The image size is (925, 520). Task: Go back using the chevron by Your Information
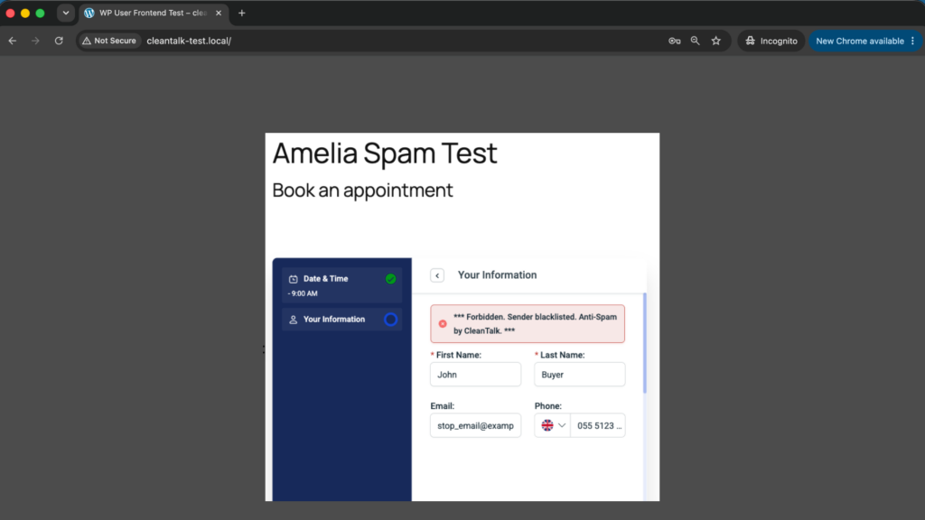(437, 275)
